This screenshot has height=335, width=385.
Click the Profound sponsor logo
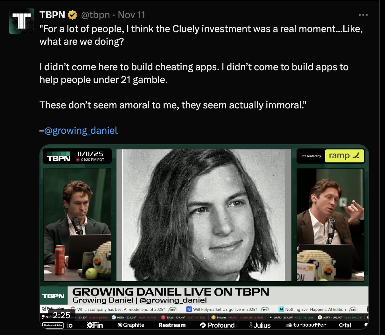coord(217,325)
